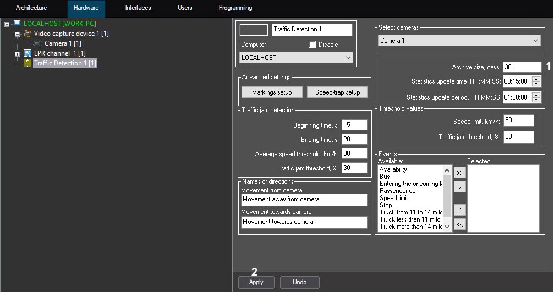The image size is (554, 292).
Task: Click the LOCALHOST computer icon in tree
Action: [17, 24]
